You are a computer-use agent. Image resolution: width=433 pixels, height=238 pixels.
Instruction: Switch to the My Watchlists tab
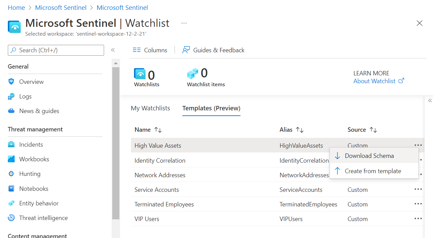coord(150,108)
